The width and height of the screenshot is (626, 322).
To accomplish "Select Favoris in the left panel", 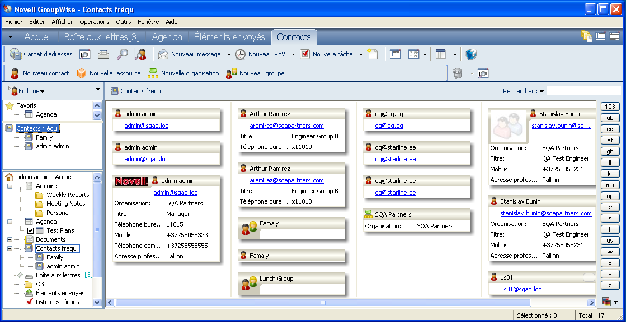I will coord(26,105).
